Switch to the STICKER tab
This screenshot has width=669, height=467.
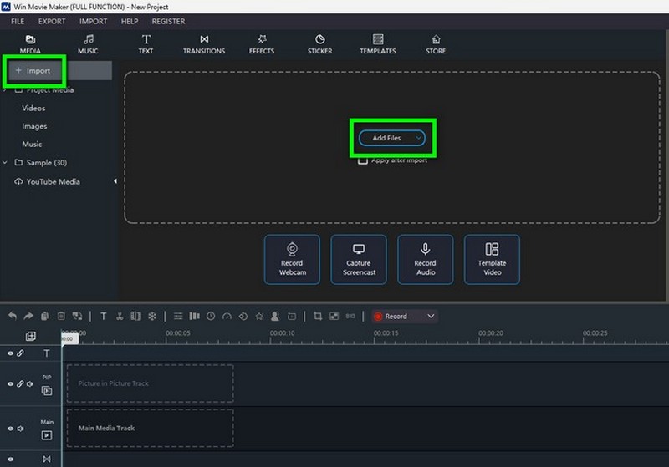320,44
